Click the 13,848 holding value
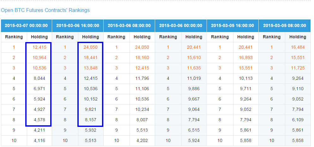This screenshot has width=314, height=147. click(91, 68)
